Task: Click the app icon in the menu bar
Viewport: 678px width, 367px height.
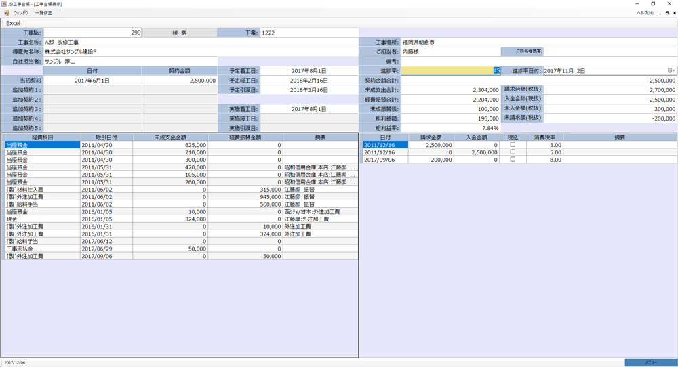Action: (6, 12)
